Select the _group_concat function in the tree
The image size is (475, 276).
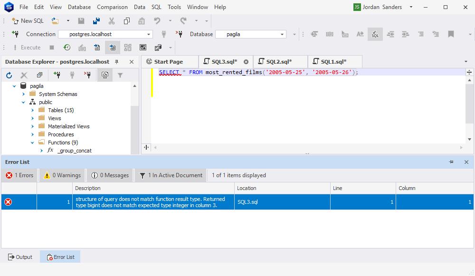[75, 150]
